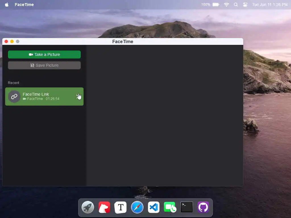Viewport: 291px width, 218px height.
Task: Open the Bear app in the dock
Action: click(x=104, y=207)
